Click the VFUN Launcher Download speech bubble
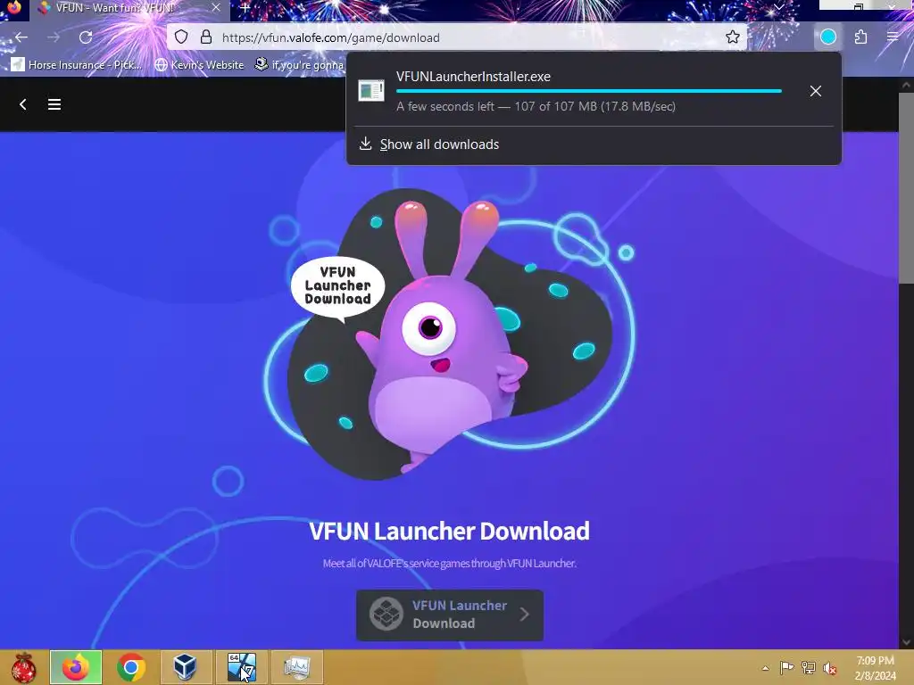The height and width of the screenshot is (685, 914). click(338, 286)
